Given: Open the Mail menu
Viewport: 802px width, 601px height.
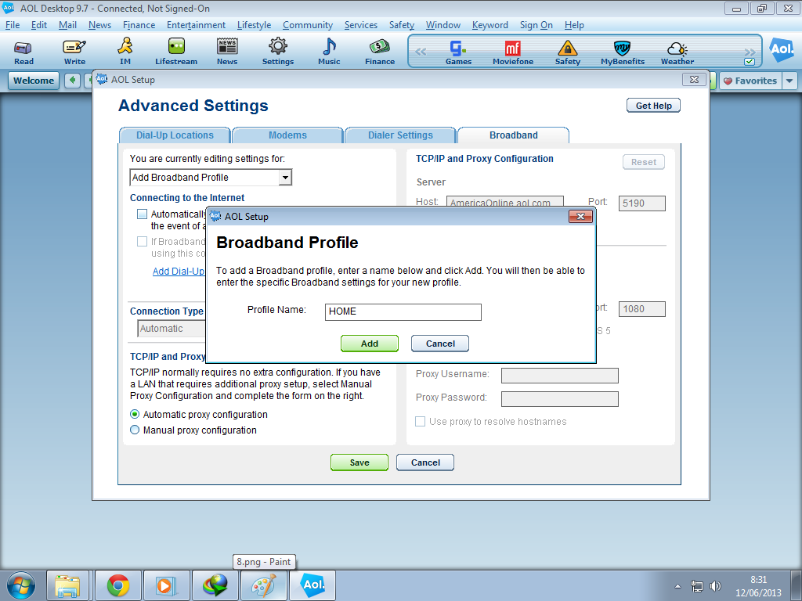Looking at the screenshot, I should tap(67, 25).
